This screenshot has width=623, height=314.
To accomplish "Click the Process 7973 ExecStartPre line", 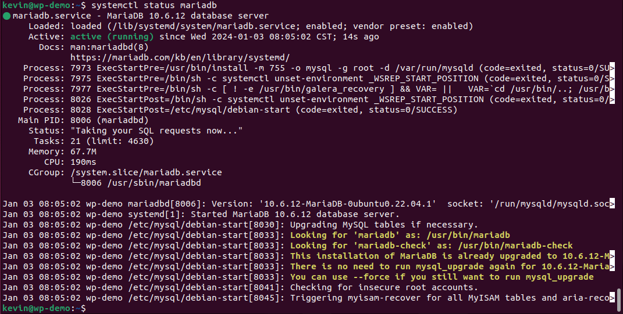I will (319, 68).
